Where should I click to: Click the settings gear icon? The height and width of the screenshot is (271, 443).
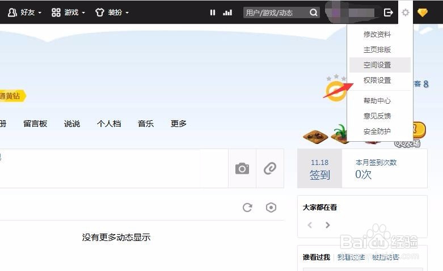(406, 12)
